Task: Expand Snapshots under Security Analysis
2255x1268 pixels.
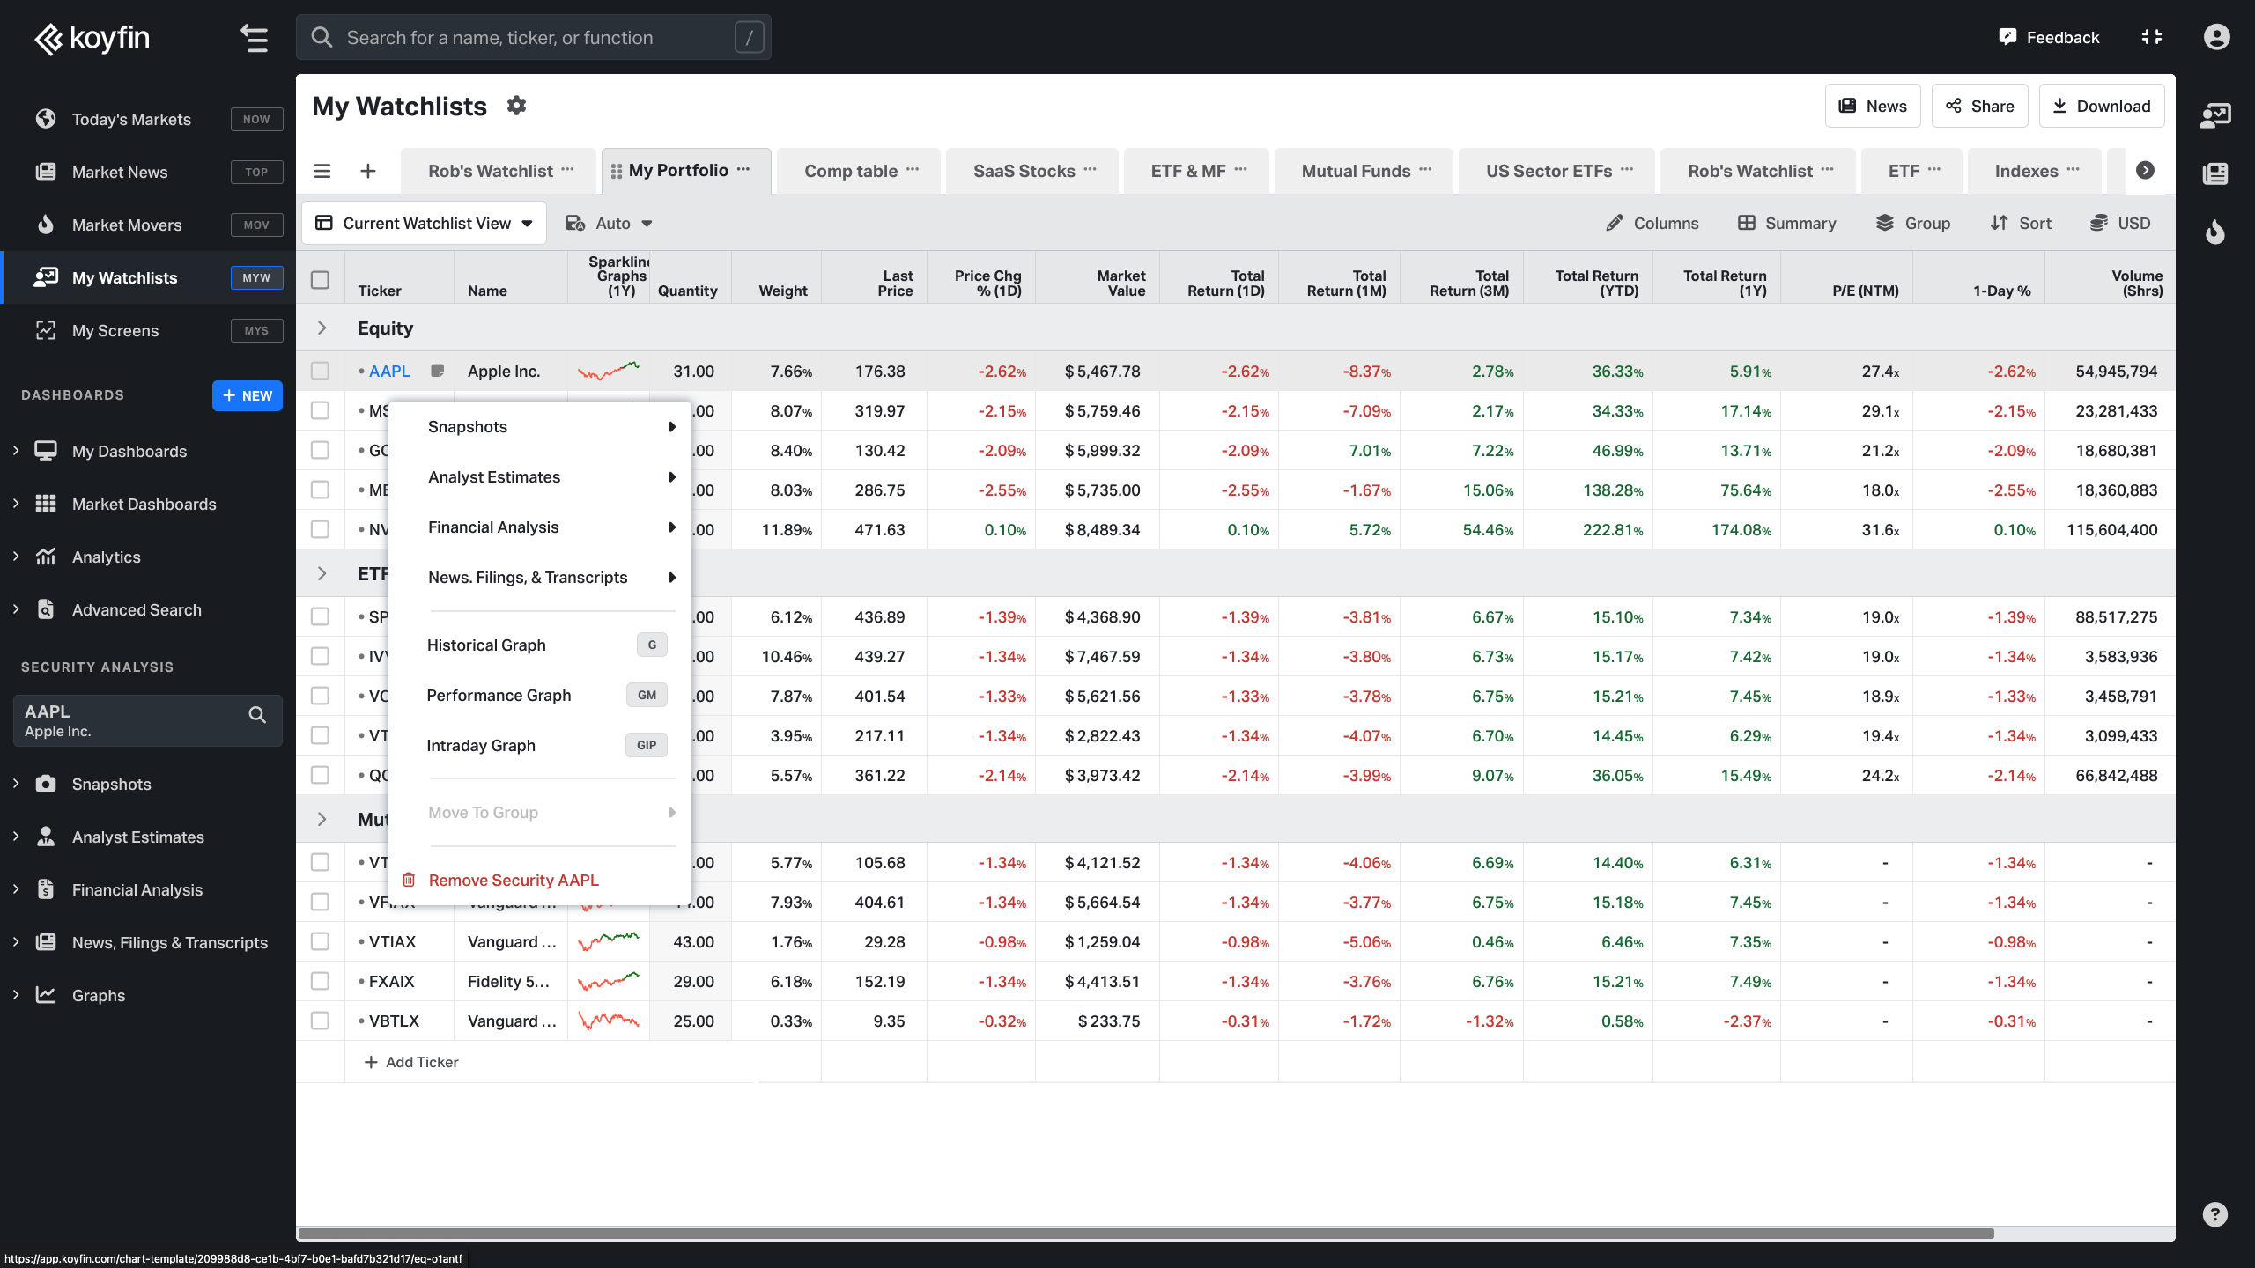Action: (16, 784)
